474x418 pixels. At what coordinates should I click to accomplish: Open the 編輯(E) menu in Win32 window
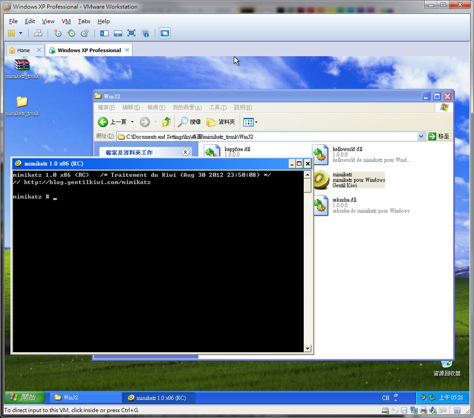coord(131,107)
